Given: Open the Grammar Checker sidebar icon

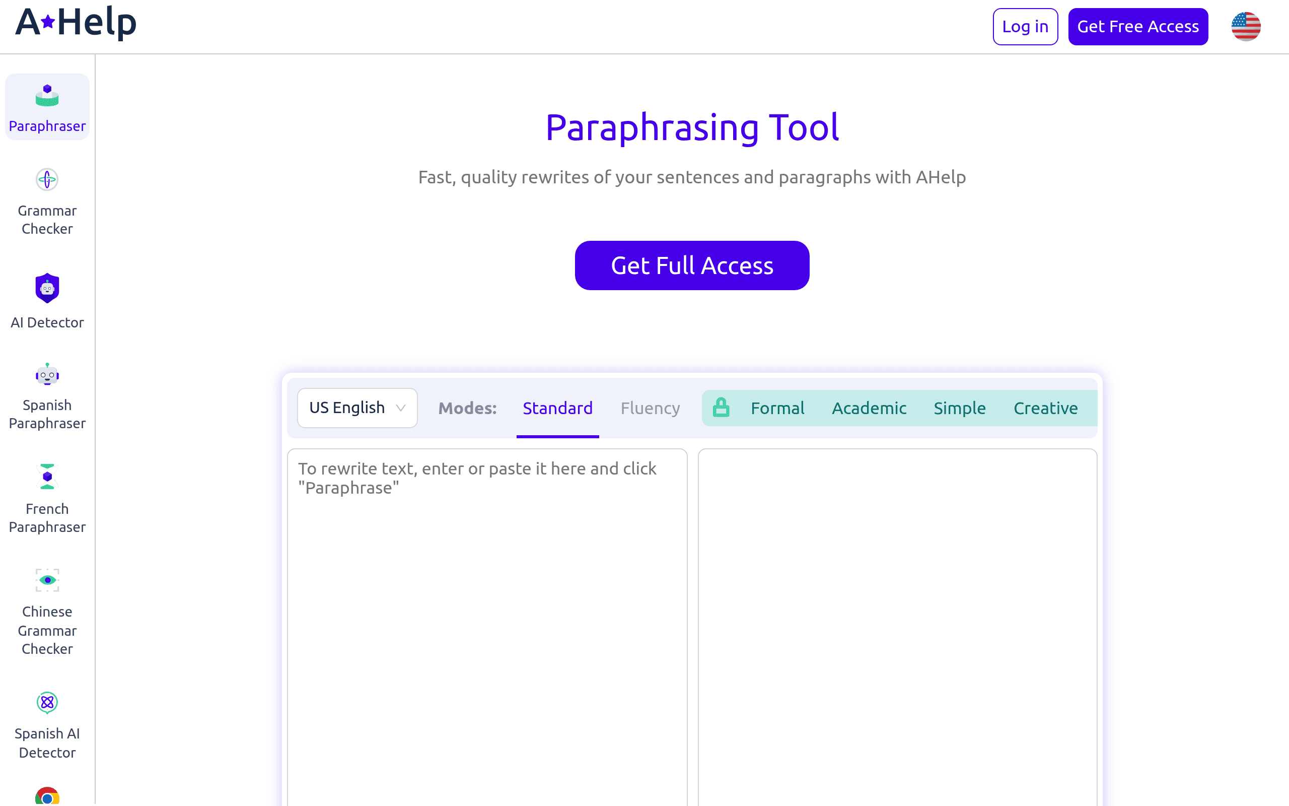Looking at the screenshot, I should point(47,180).
